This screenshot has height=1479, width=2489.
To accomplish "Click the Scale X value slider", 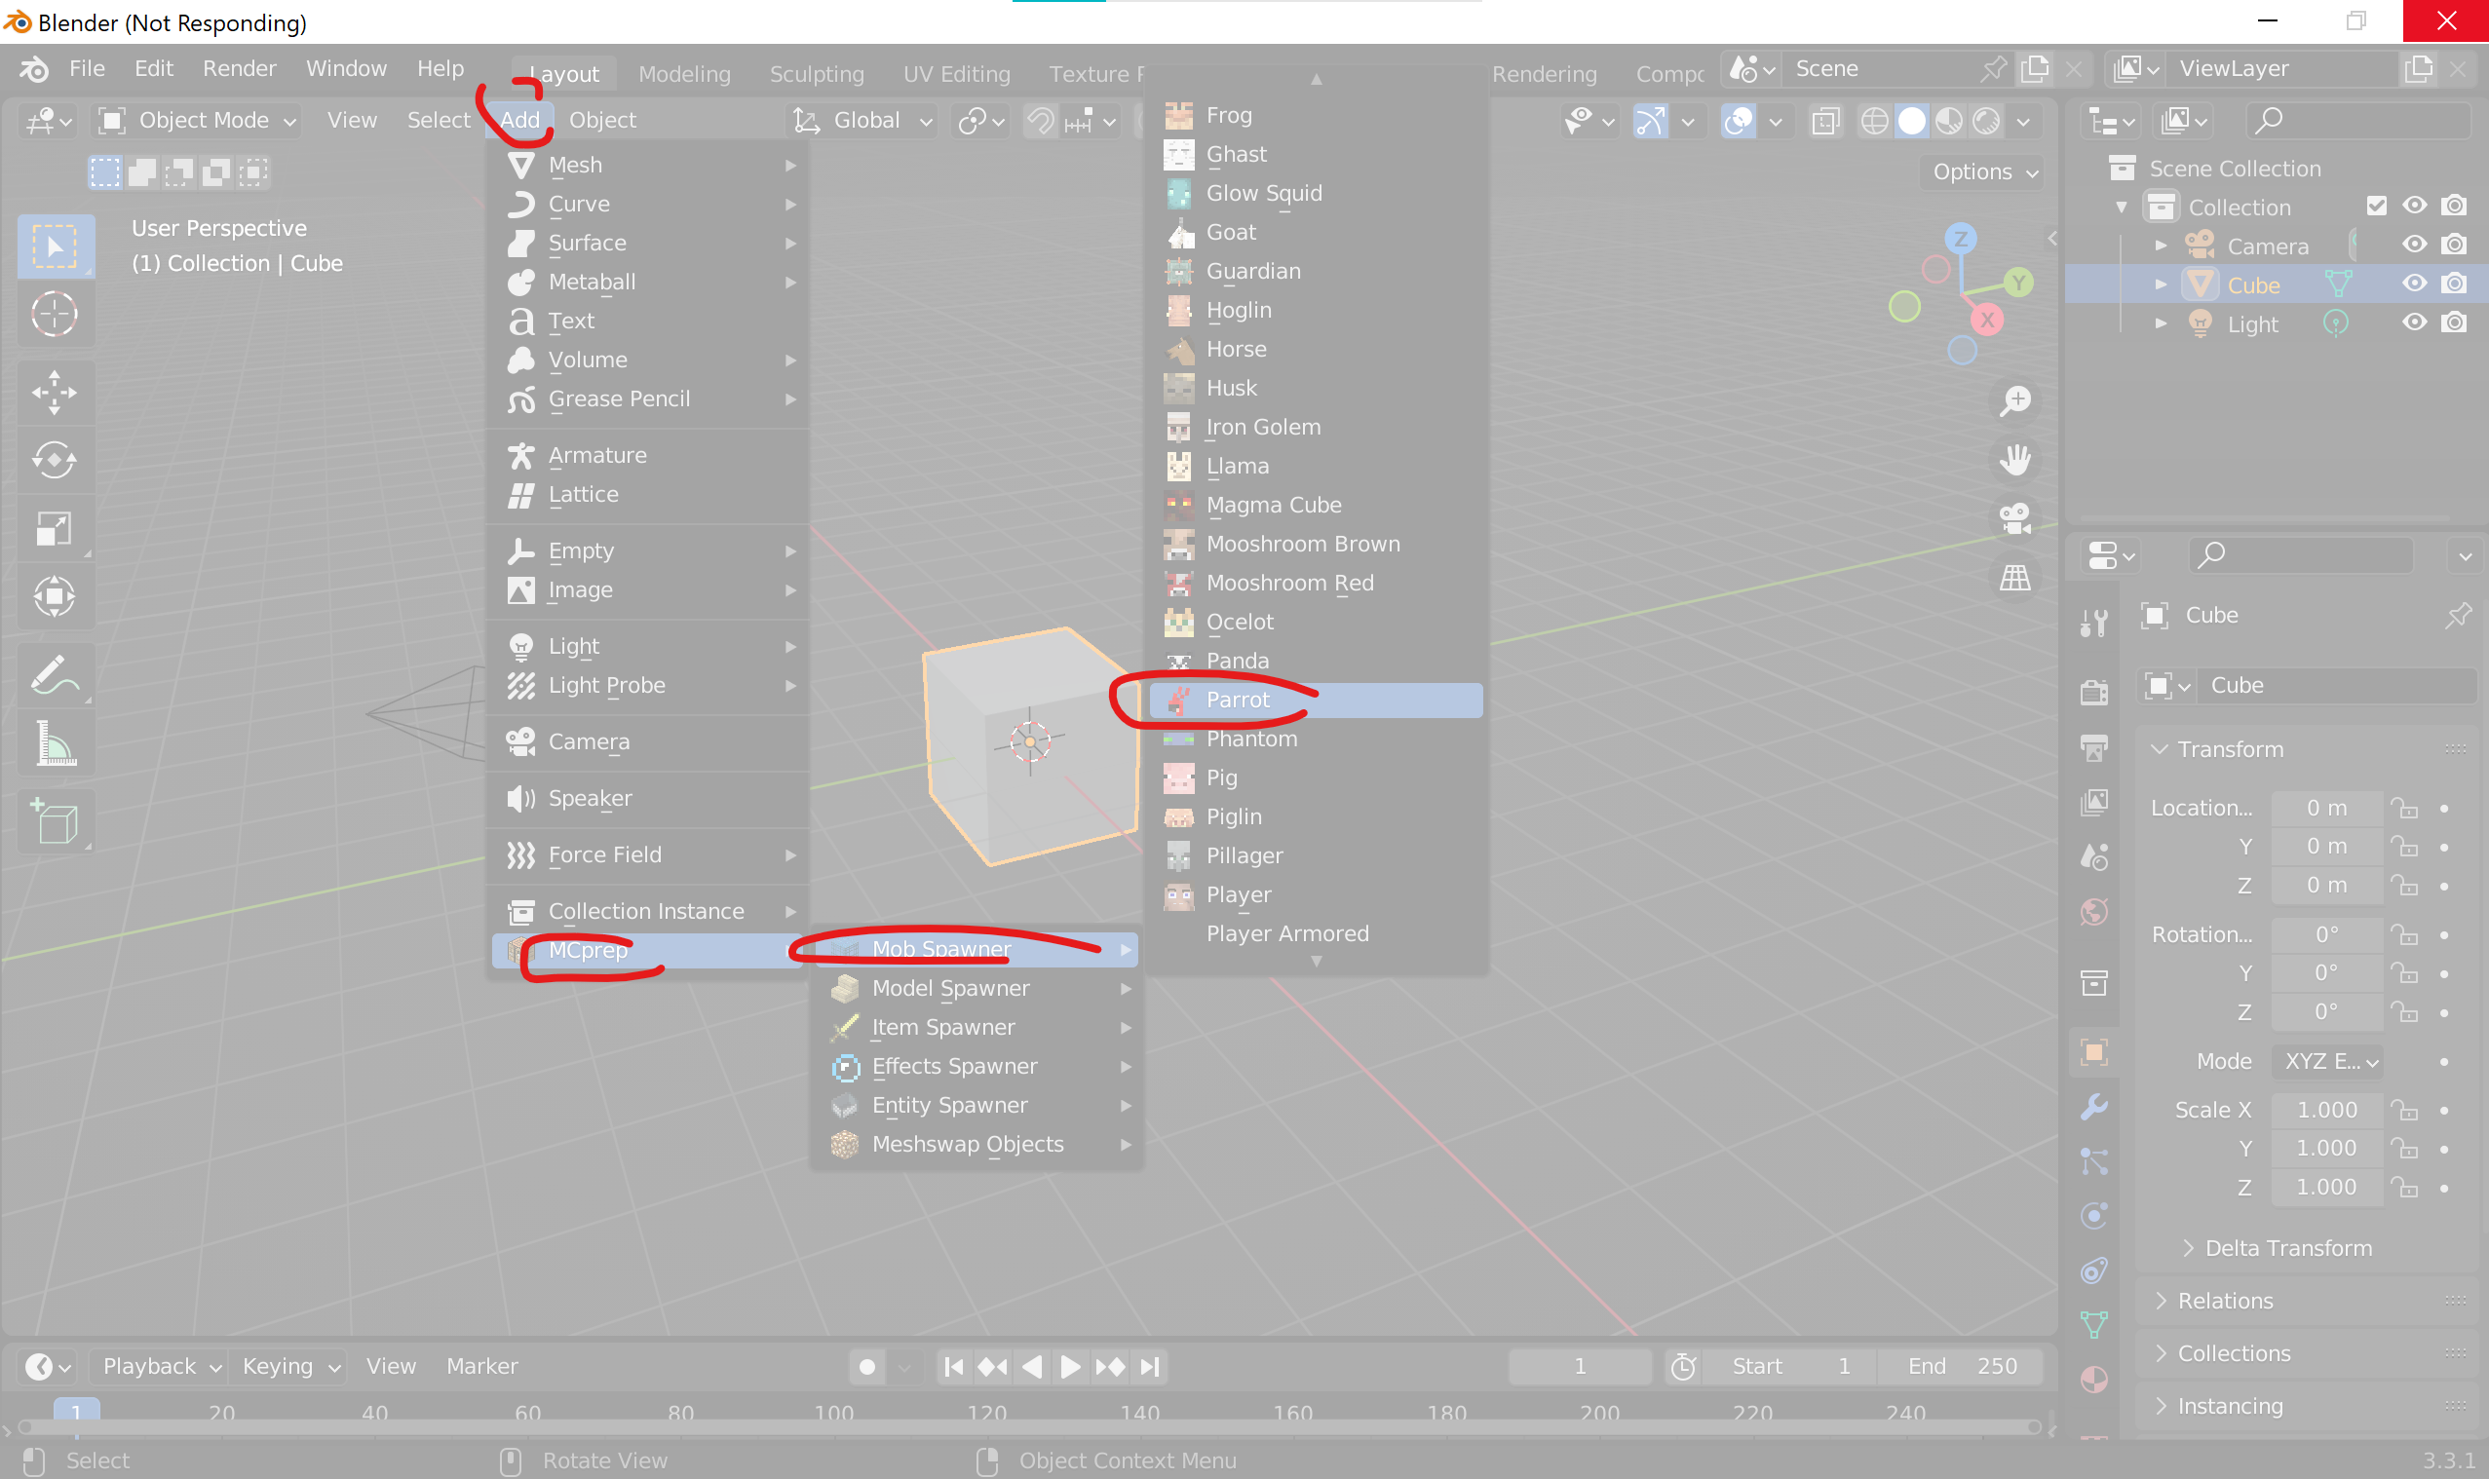I will click(x=2325, y=1109).
